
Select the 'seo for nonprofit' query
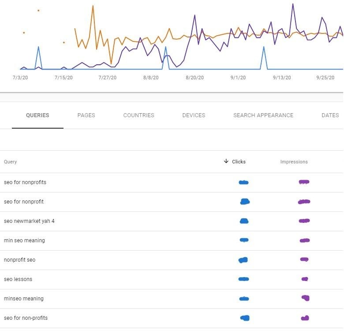tap(24, 202)
